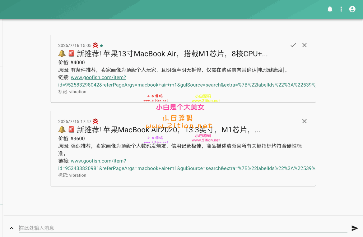363x237 pixels.
Task: Mark the 15:05 MacBook notification as read
Action: pos(293,45)
